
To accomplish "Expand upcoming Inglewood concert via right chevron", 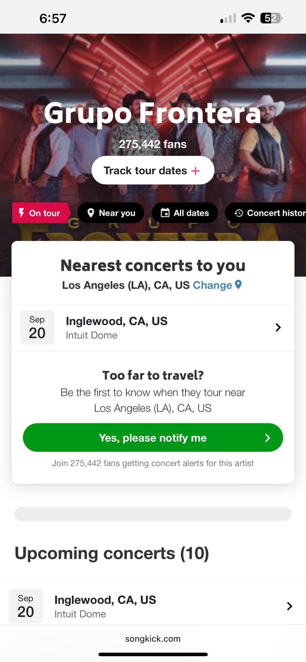I will coord(289,606).
